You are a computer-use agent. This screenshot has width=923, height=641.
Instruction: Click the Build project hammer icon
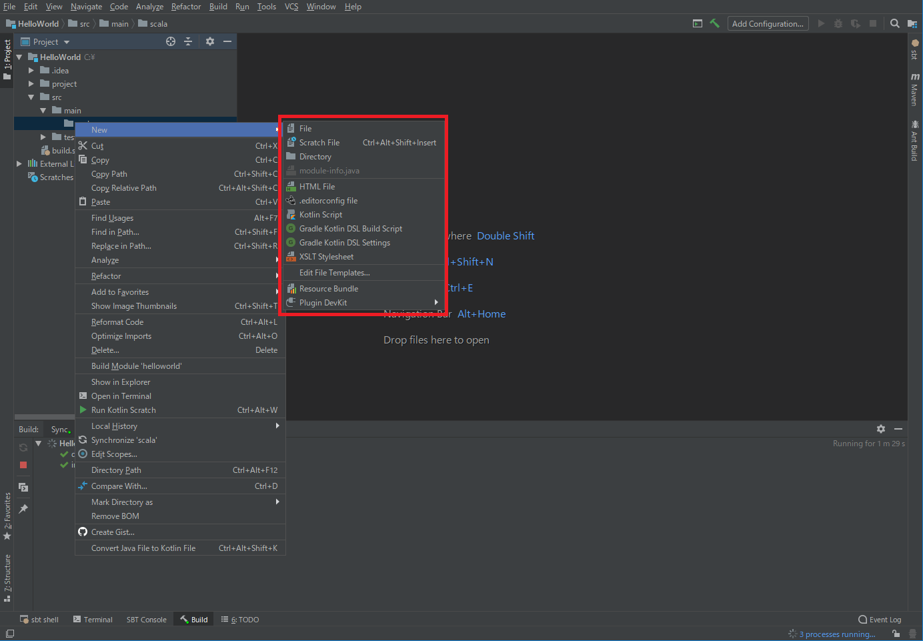point(715,23)
